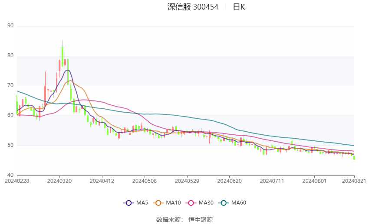
Task: Click the y-axis value 50
Action: (10, 145)
